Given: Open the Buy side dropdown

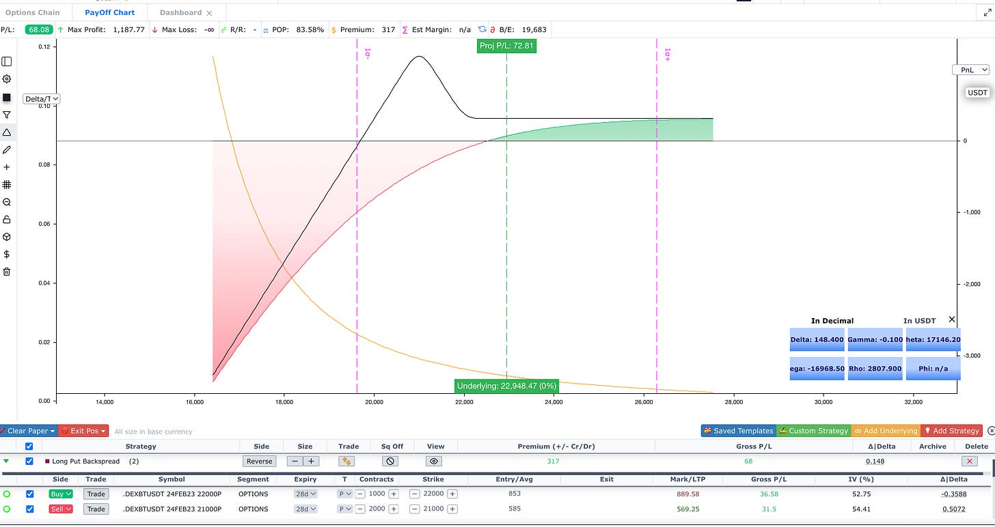Looking at the screenshot, I should pos(61,494).
